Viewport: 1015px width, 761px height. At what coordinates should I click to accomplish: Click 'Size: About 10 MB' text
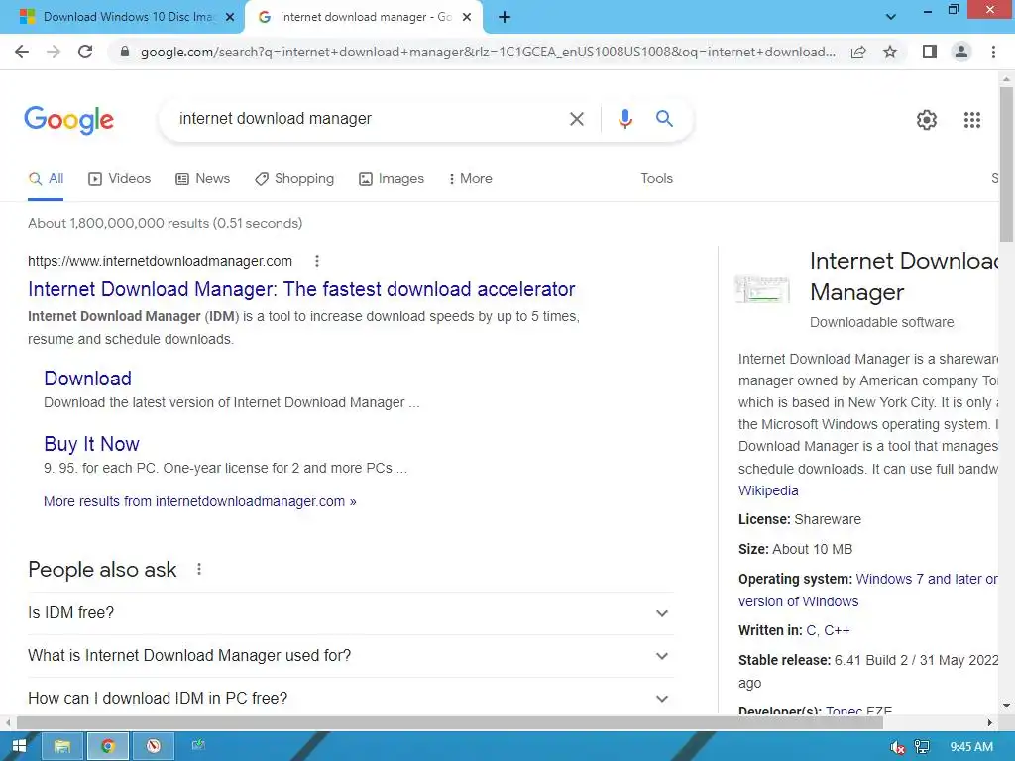795,549
